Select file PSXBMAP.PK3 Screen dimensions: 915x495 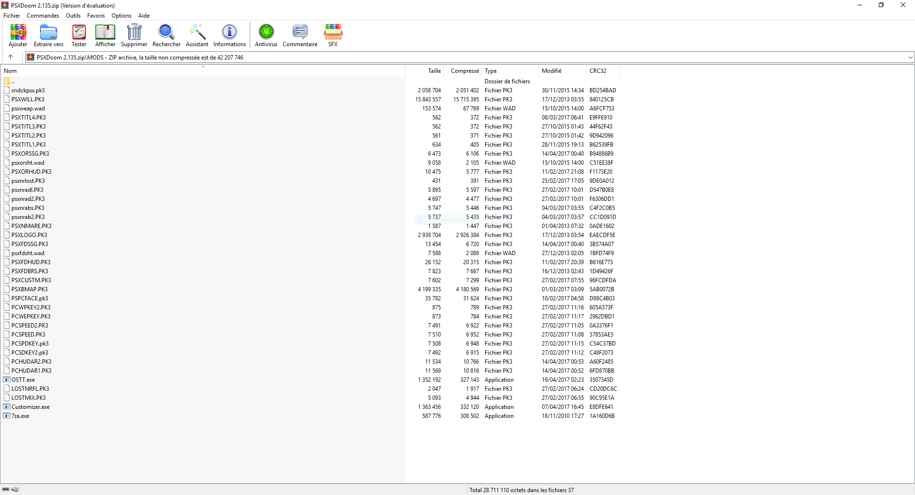tap(30, 289)
